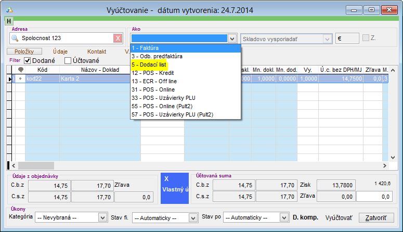Toggle the Dodané filter checkbox
This screenshot has height=232, width=403.
coord(28,61)
